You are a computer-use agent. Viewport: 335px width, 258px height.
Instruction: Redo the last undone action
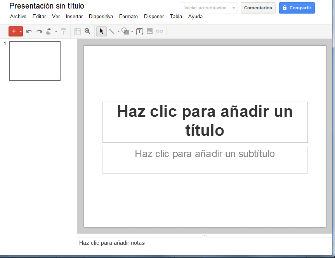[x=39, y=31]
